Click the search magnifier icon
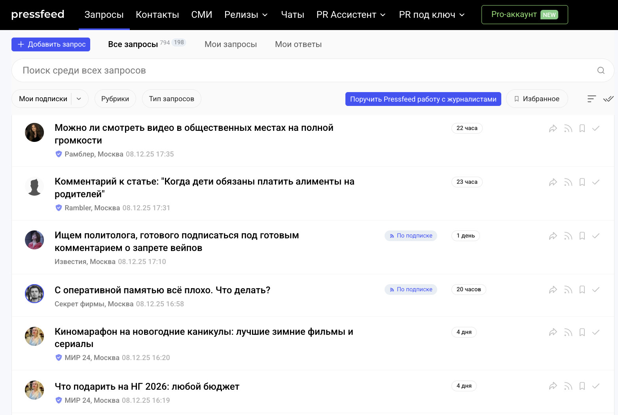This screenshot has height=415, width=618. 601,70
